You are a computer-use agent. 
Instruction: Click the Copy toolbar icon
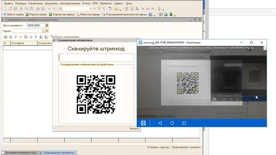(26, 9)
